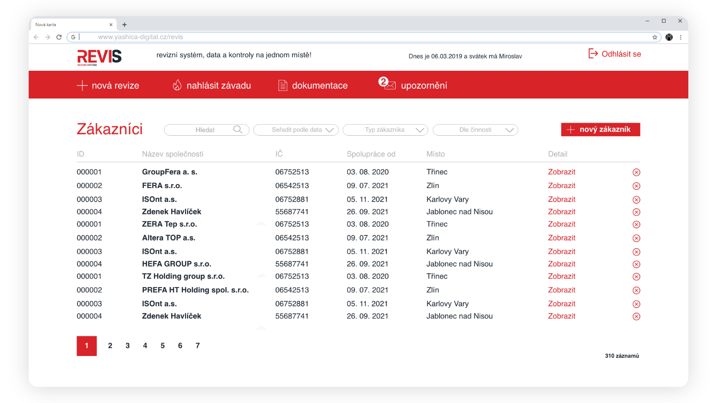Image resolution: width=717 pixels, height=403 pixels.
Task: Click the REVIS logo
Action: tap(99, 57)
